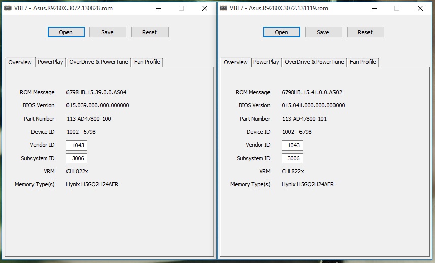Switch to PowerPlay tab in 130828.rom window
Viewport: 435px width, 263px height.
coord(50,62)
